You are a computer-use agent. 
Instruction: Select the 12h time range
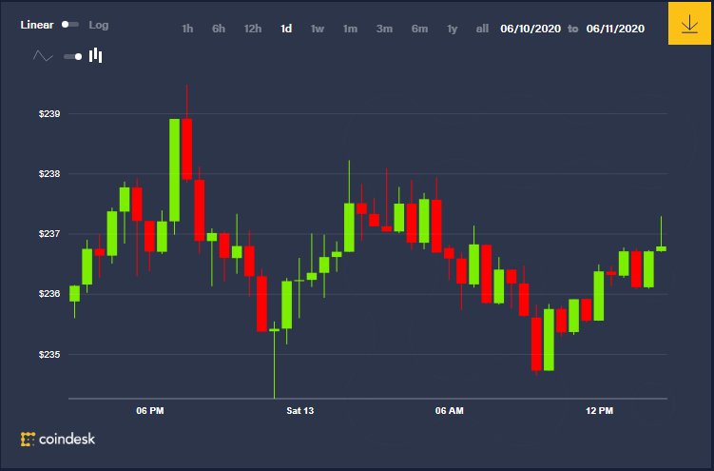(x=253, y=29)
